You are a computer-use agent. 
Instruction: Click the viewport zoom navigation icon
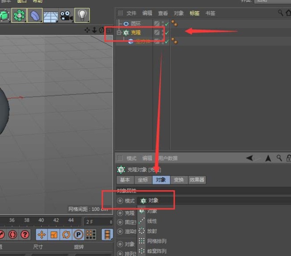[94, 30]
